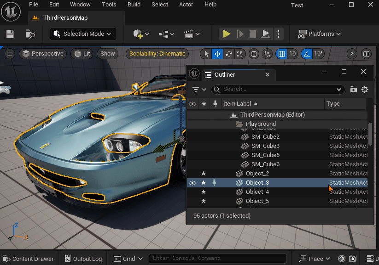Screen dimensions: 379x265
Task: Activate the Scale gizmo tool
Action: 239,54
